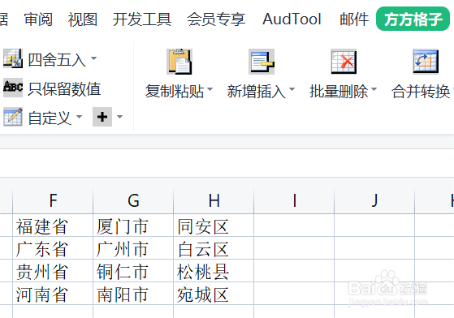Select column H header

(214, 200)
